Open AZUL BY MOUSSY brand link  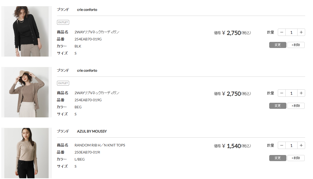pyautogui.click(x=92, y=131)
